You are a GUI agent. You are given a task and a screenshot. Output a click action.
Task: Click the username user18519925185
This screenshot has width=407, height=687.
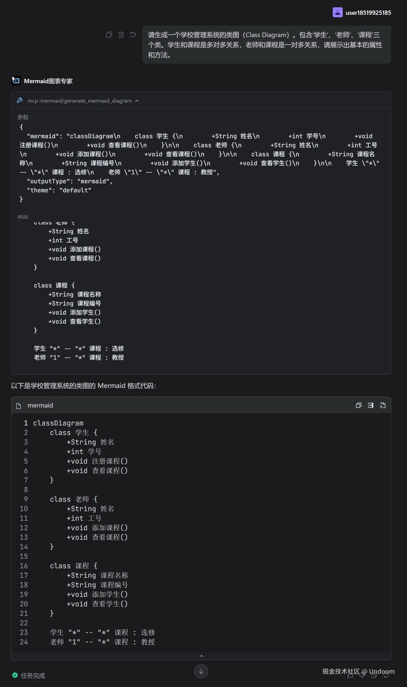(x=368, y=13)
